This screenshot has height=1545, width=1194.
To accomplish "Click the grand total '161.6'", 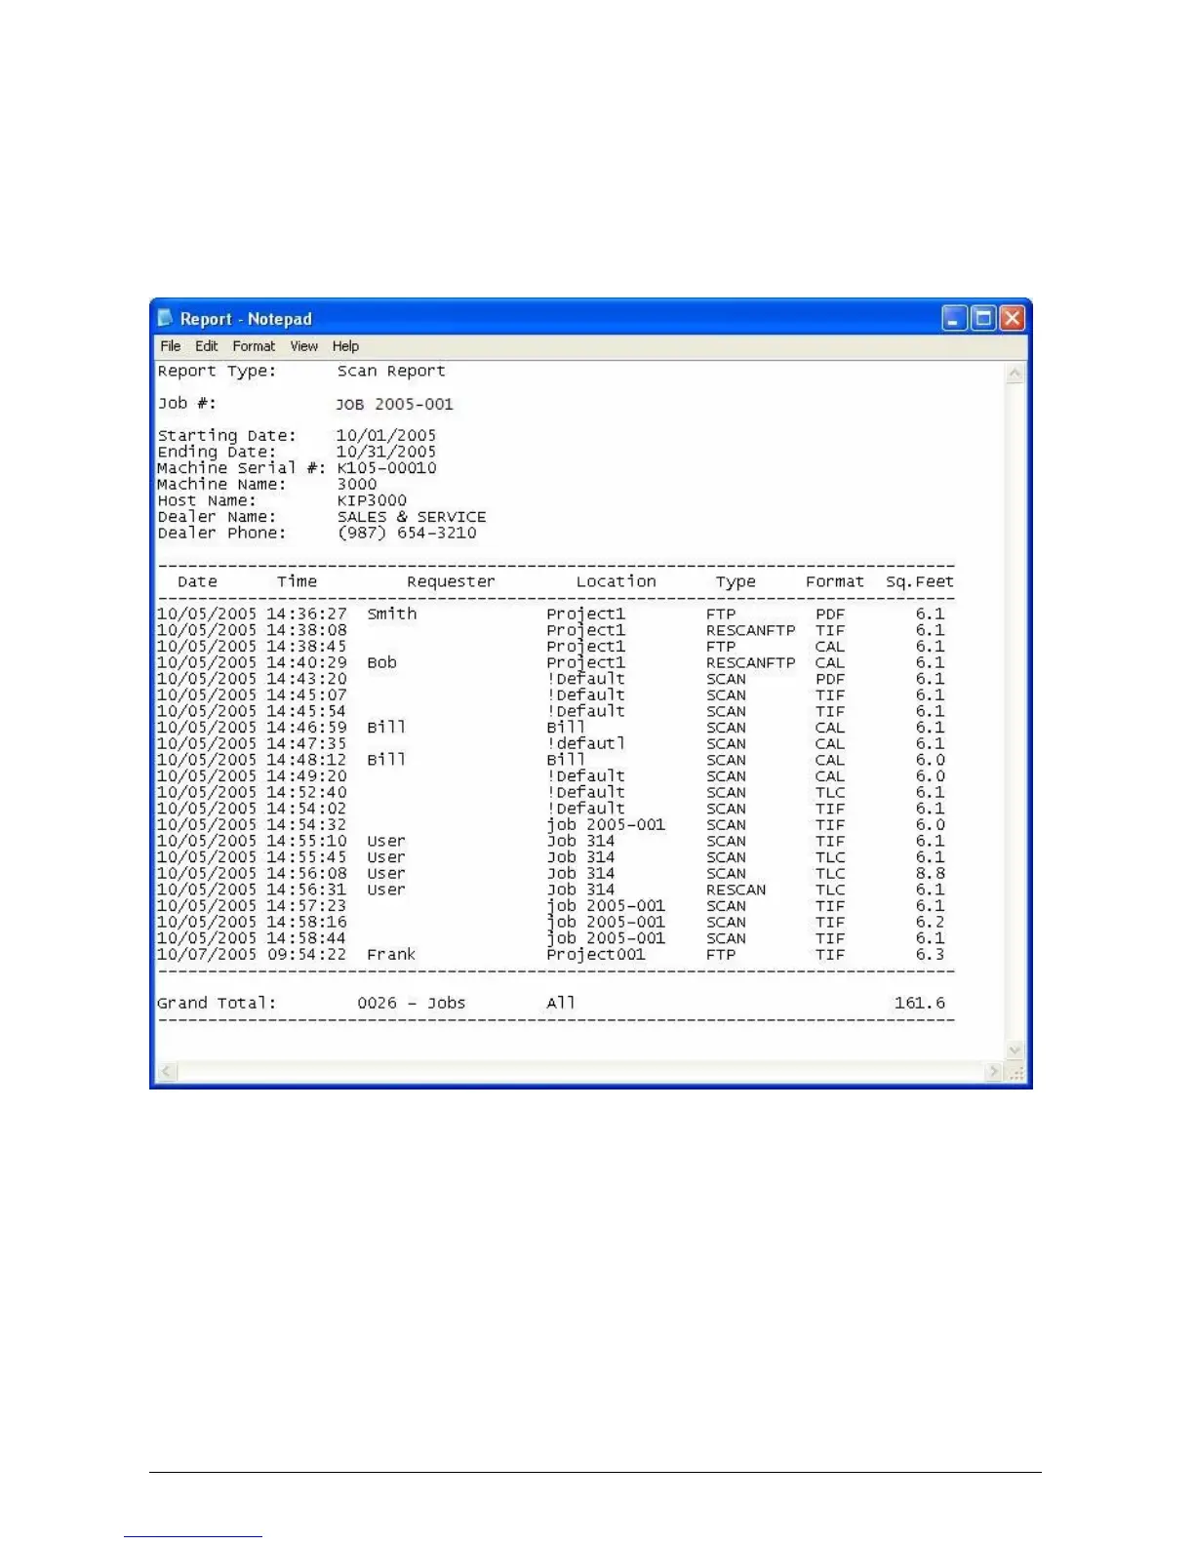I will pos(920,1004).
